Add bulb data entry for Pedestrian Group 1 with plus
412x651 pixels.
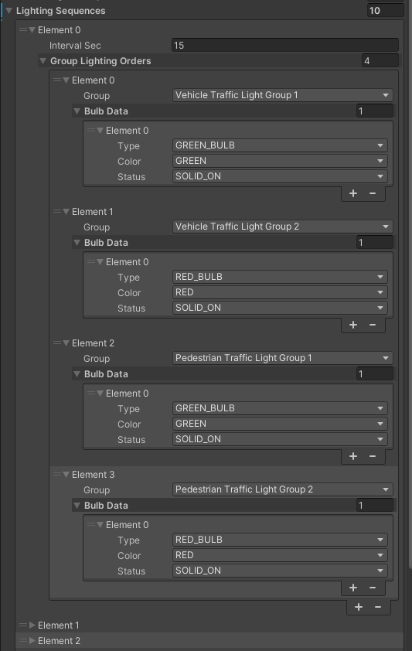(353, 456)
